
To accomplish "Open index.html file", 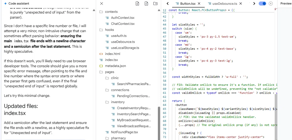I will [113, 54].
